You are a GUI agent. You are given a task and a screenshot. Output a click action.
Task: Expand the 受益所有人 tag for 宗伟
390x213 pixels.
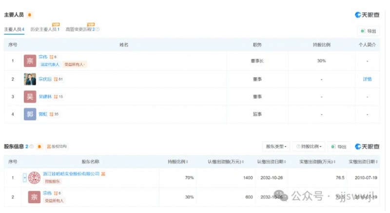75,64
